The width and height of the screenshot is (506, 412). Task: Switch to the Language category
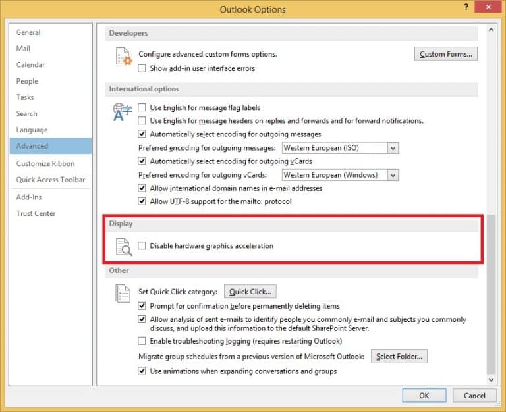tap(51, 130)
